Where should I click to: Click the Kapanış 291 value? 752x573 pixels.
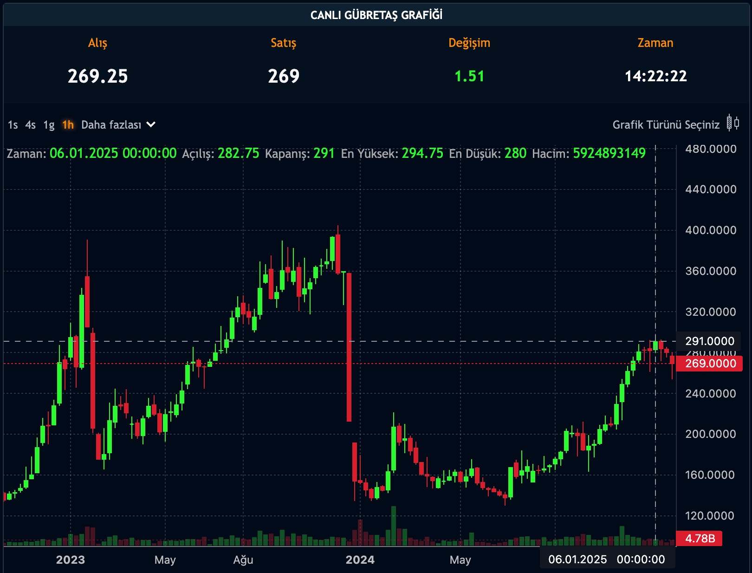click(324, 153)
